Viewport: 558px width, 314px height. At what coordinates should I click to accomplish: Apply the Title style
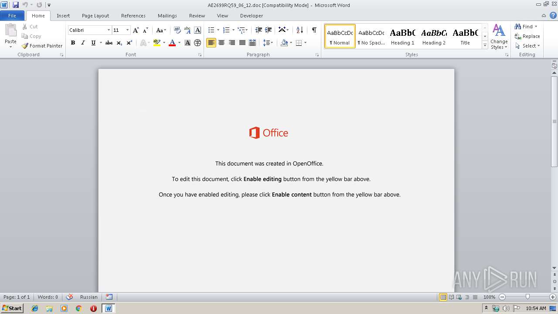tap(465, 36)
